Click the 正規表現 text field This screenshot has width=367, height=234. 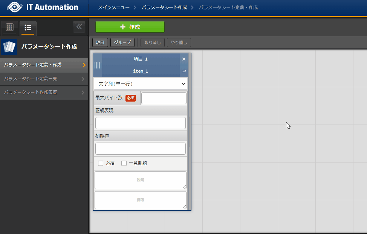pyautogui.click(x=140, y=123)
